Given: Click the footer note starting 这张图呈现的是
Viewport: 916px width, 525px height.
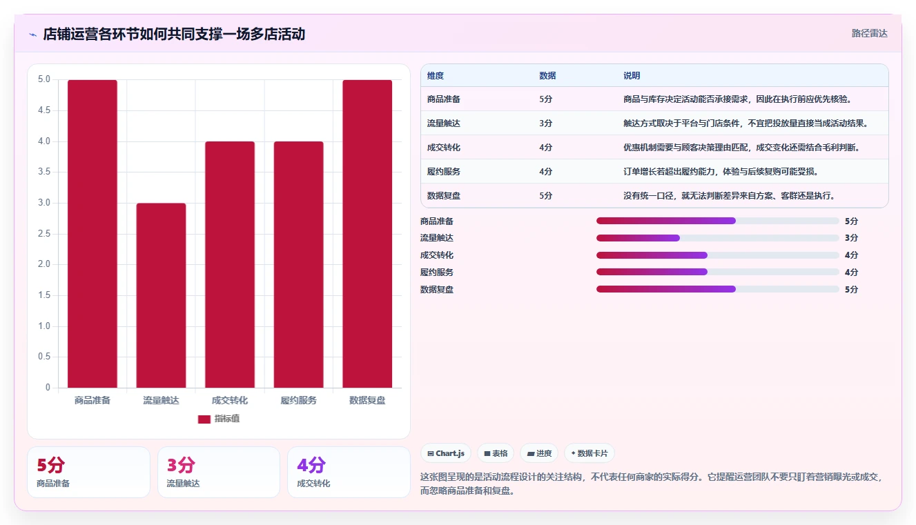Looking at the screenshot, I should 652,484.
